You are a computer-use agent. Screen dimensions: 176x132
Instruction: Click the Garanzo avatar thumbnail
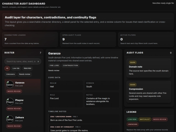click(10, 84)
